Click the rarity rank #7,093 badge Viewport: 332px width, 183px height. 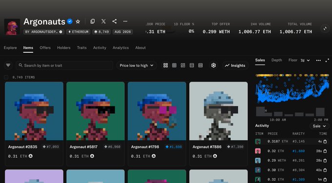click(x=51, y=146)
